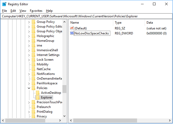Click the Group Policy Editor folder icon
This screenshot has width=173, height=124.
(x=33, y=27)
